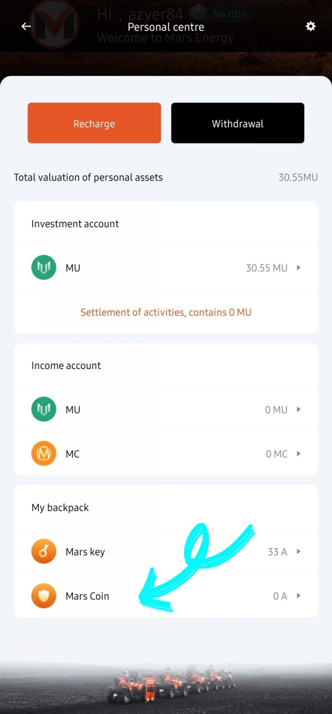Open the Settlement of activities link
Image resolution: width=332 pixels, height=714 pixels.
[166, 312]
